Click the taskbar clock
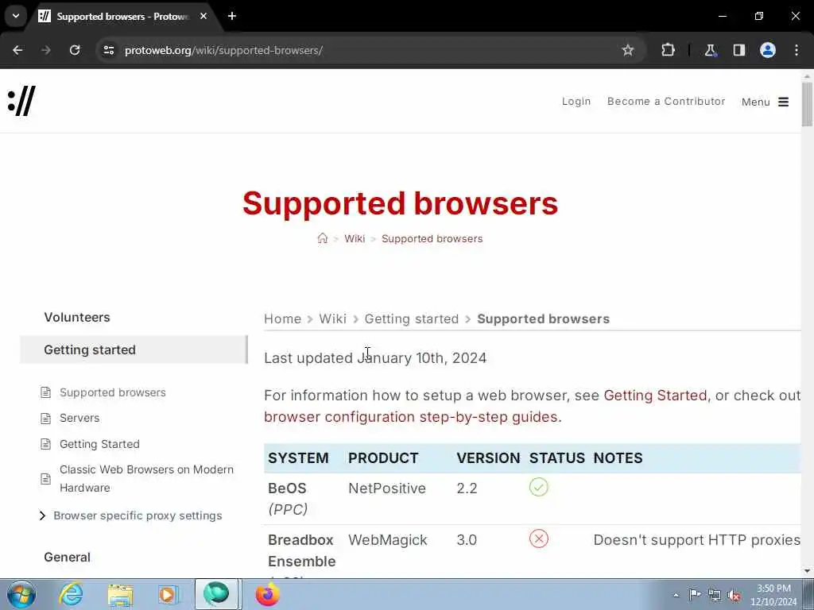814x610 pixels. tap(773, 595)
